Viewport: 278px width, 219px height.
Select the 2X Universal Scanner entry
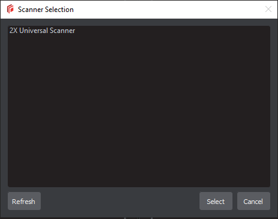pyautogui.click(x=42, y=31)
